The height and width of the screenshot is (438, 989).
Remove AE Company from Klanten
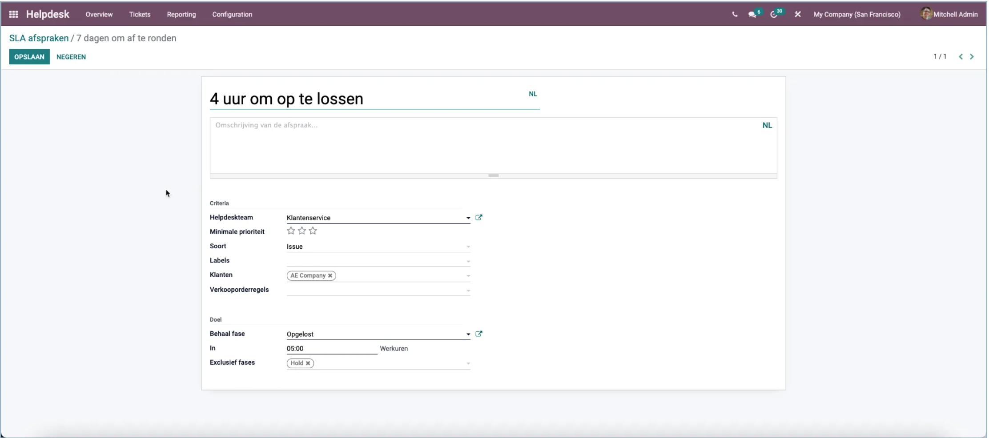(x=330, y=275)
